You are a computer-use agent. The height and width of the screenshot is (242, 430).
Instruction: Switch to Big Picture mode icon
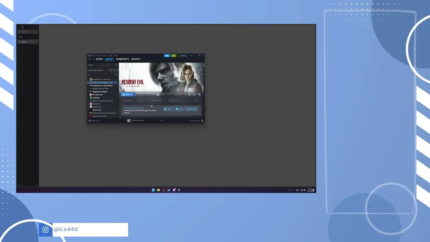tap(191, 55)
